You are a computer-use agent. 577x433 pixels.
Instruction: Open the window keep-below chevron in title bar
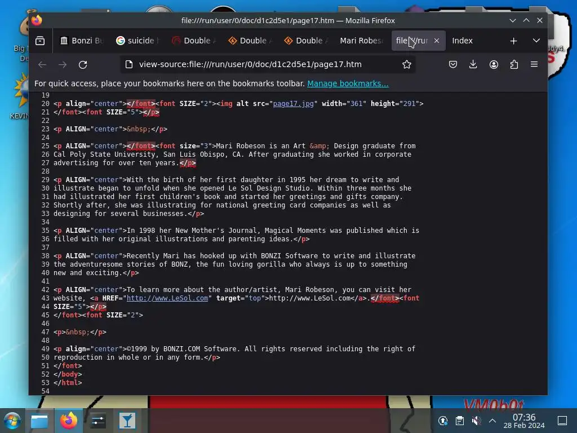(513, 21)
